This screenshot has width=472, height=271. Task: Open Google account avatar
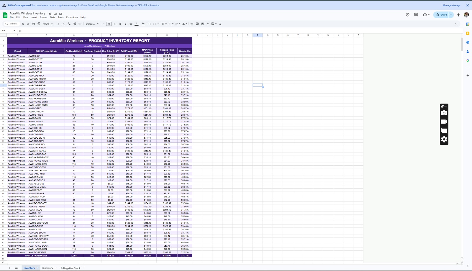(466, 15)
